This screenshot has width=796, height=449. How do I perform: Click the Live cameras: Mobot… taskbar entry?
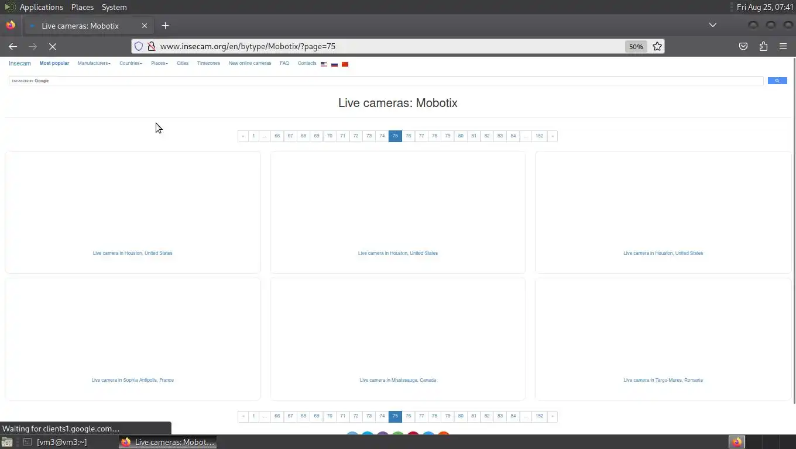168,442
